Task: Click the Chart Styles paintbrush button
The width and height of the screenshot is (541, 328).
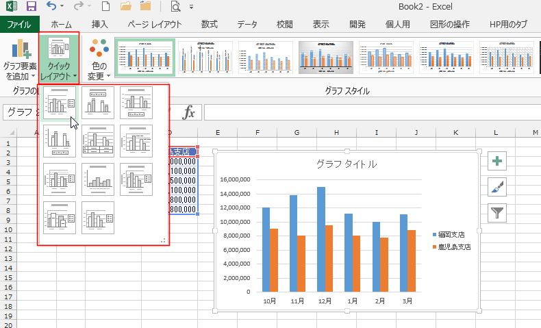Action: coord(497,187)
